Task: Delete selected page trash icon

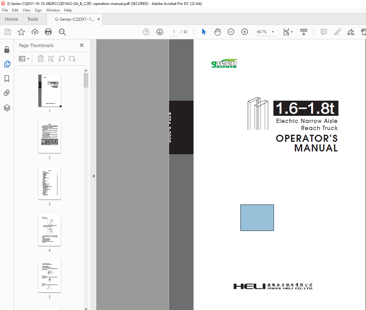Action: tap(41, 59)
